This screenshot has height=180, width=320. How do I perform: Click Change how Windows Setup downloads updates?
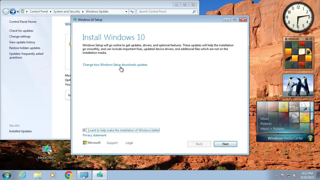coord(115,65)
